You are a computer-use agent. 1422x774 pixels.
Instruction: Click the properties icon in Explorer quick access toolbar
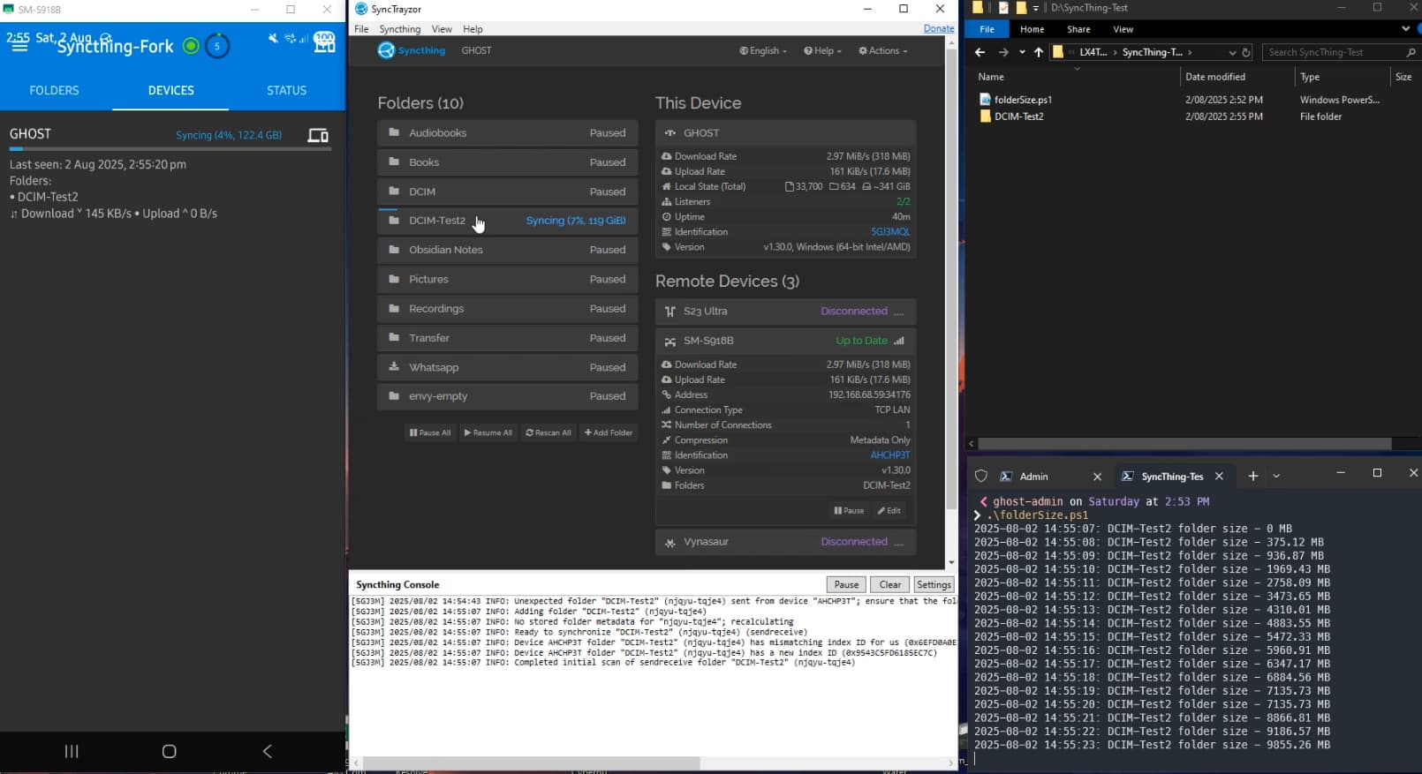click(1003, 8)
